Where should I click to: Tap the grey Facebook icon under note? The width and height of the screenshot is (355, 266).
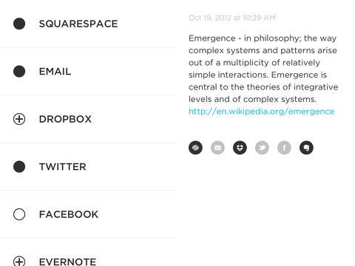(284, 148)
